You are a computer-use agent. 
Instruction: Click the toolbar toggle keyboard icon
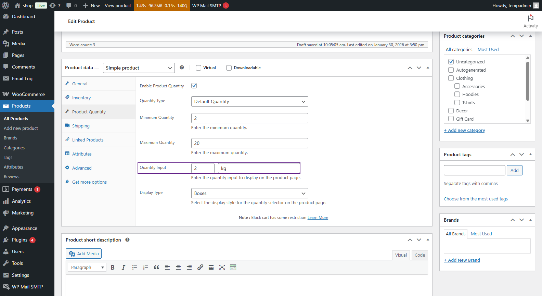(x=233, y=268)
